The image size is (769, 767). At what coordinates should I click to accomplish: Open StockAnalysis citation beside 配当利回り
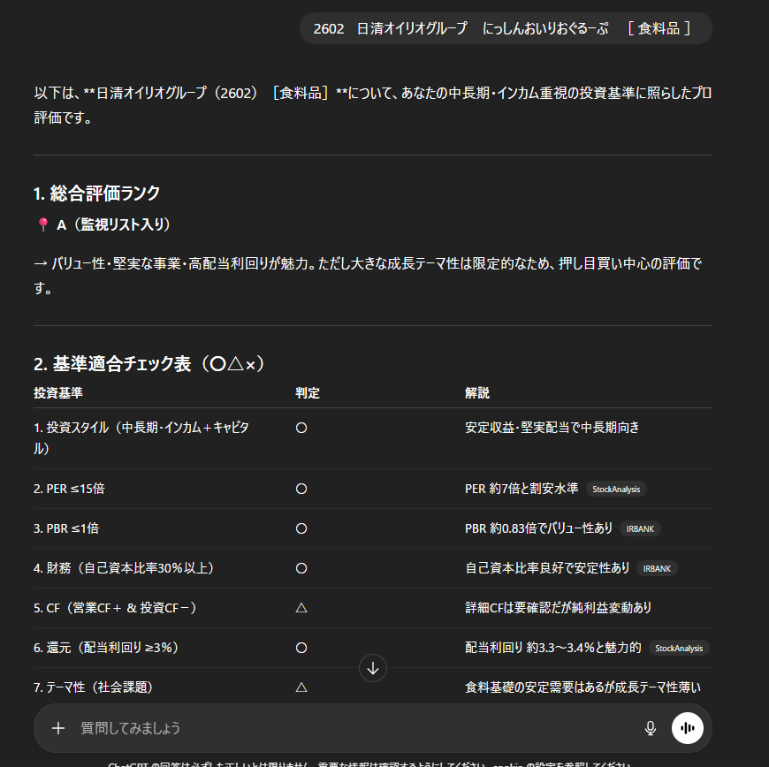(x=679, y=648)
